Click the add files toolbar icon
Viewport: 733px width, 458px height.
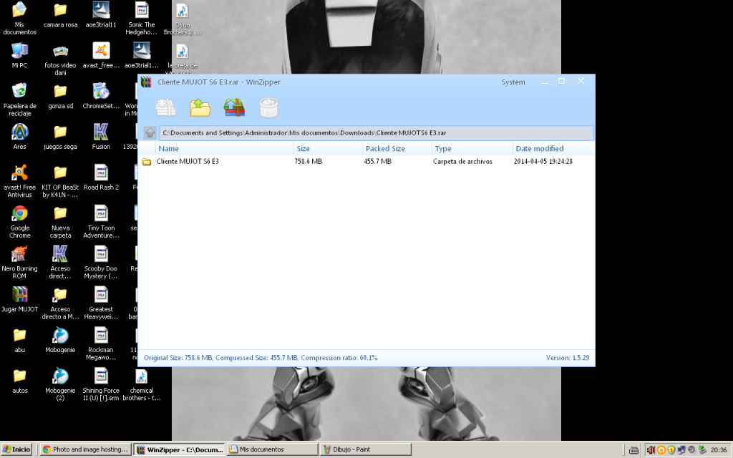166,107
